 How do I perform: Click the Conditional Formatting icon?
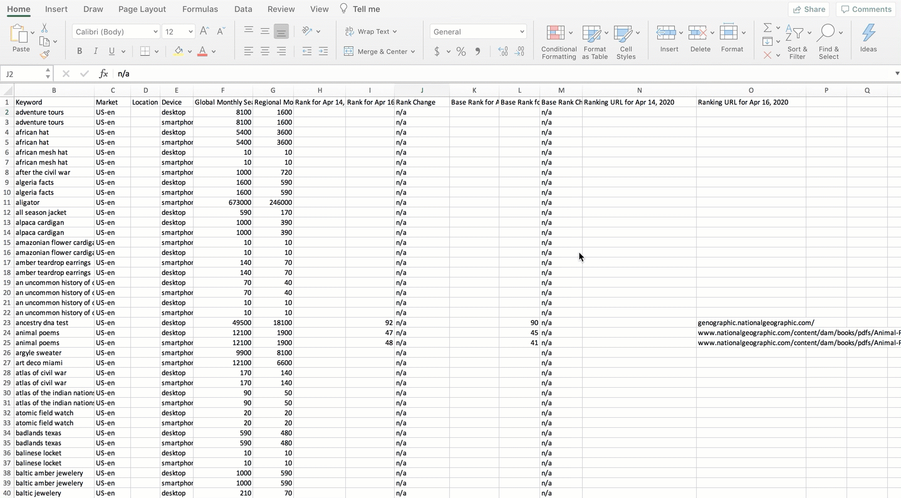[x=558, y=41]
